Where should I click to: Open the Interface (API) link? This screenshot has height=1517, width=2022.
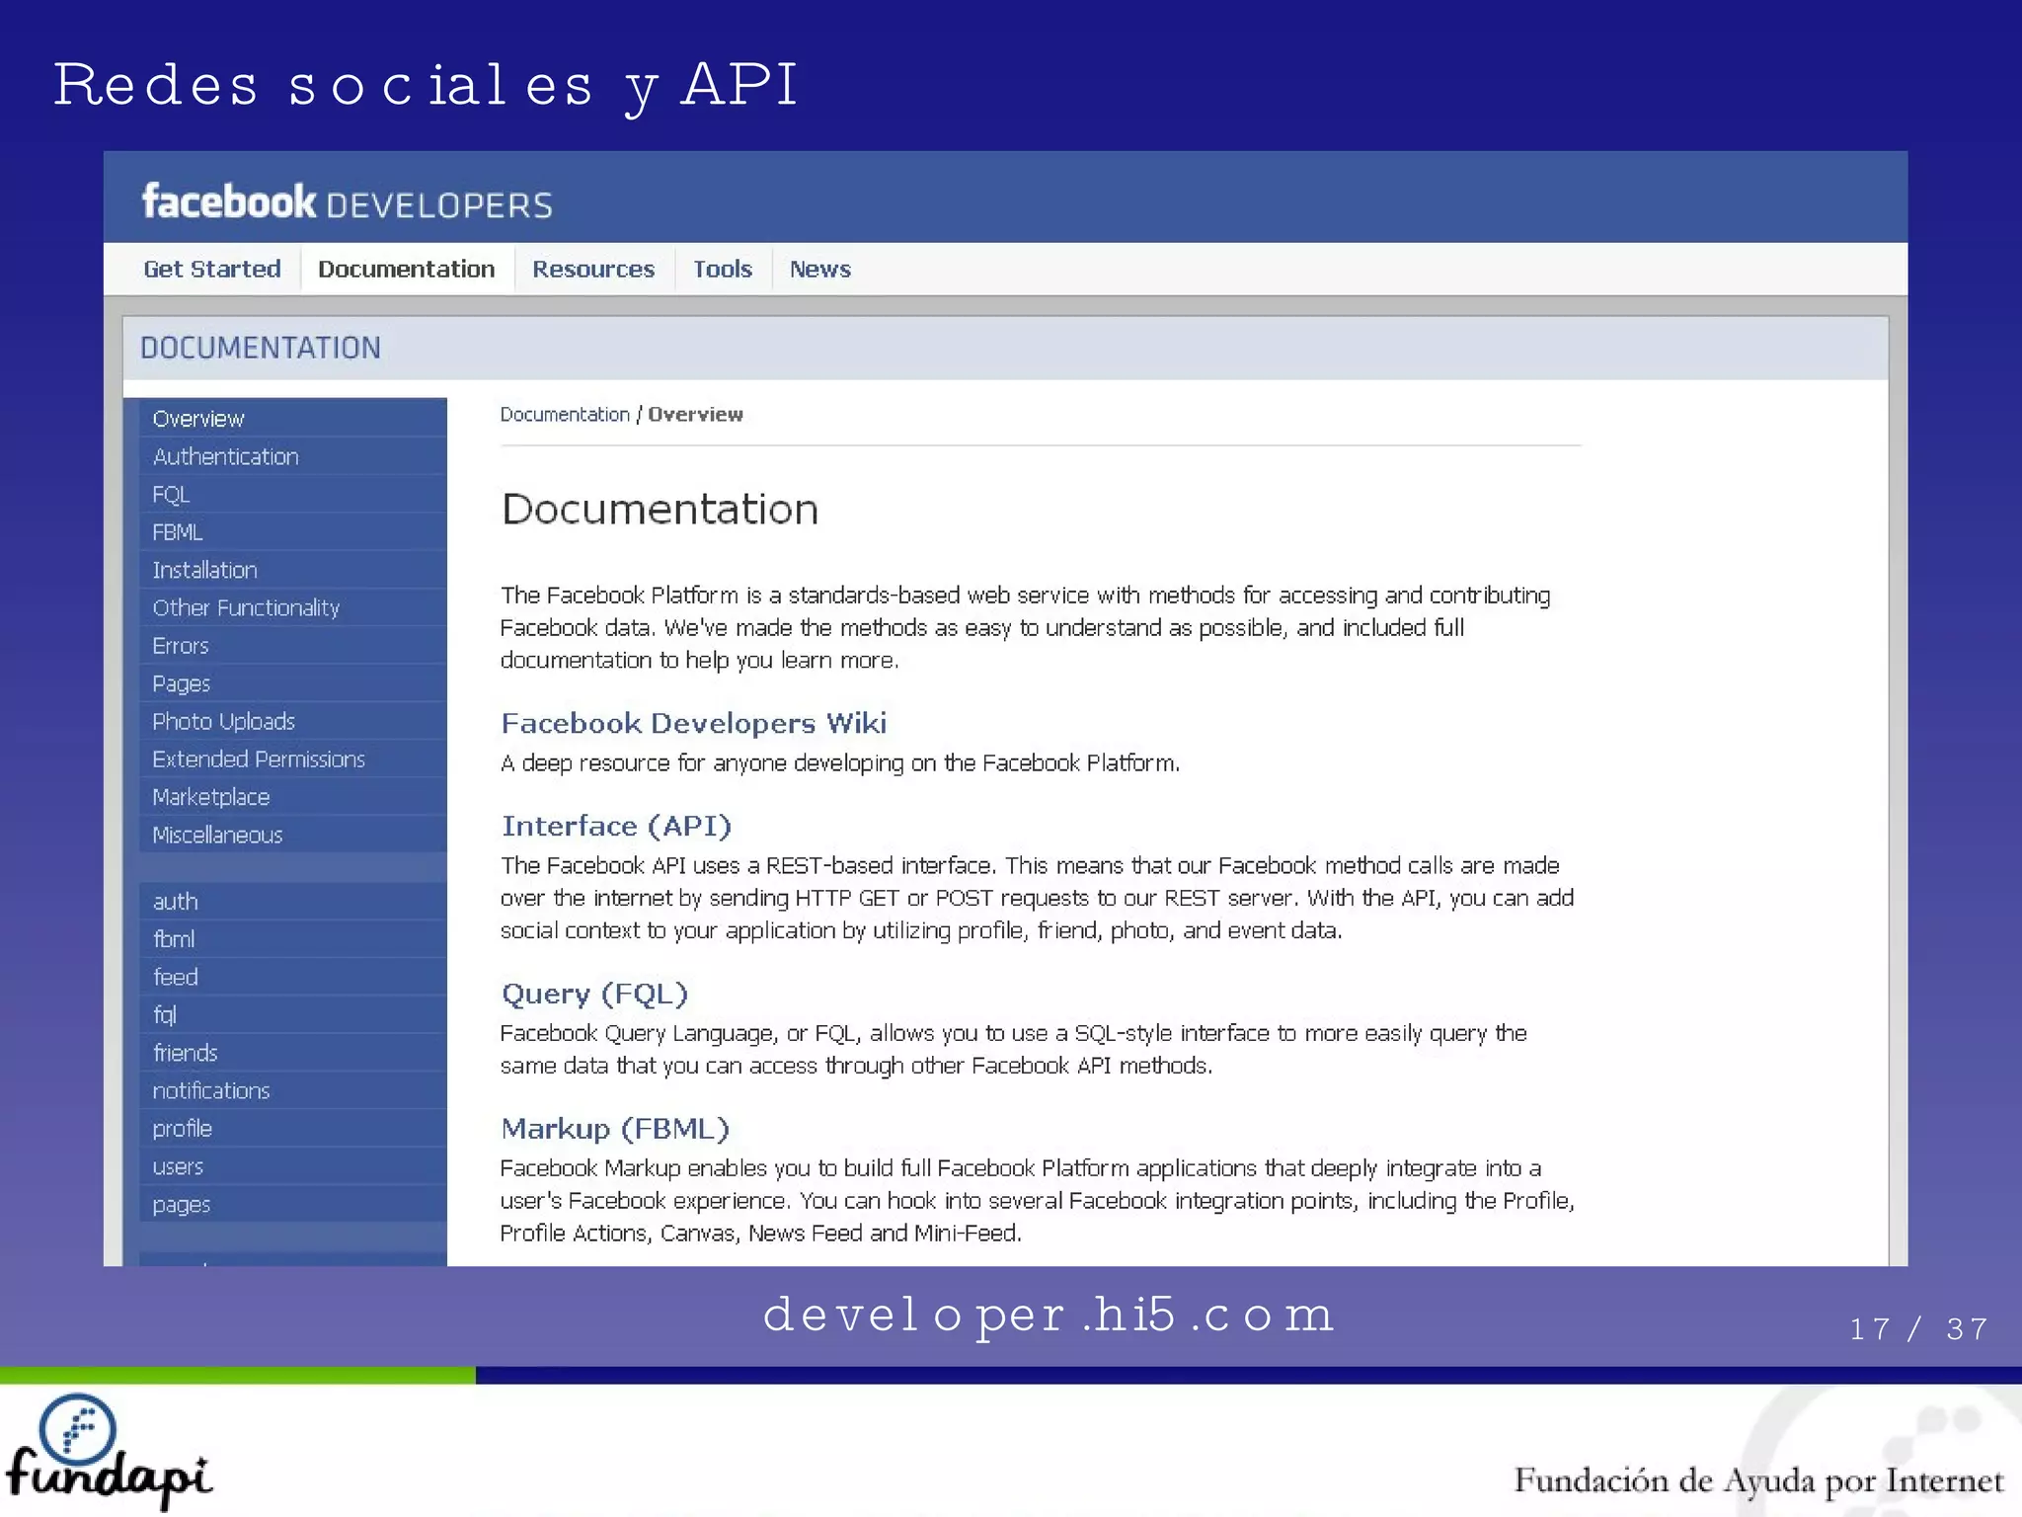tap(616, 826)
